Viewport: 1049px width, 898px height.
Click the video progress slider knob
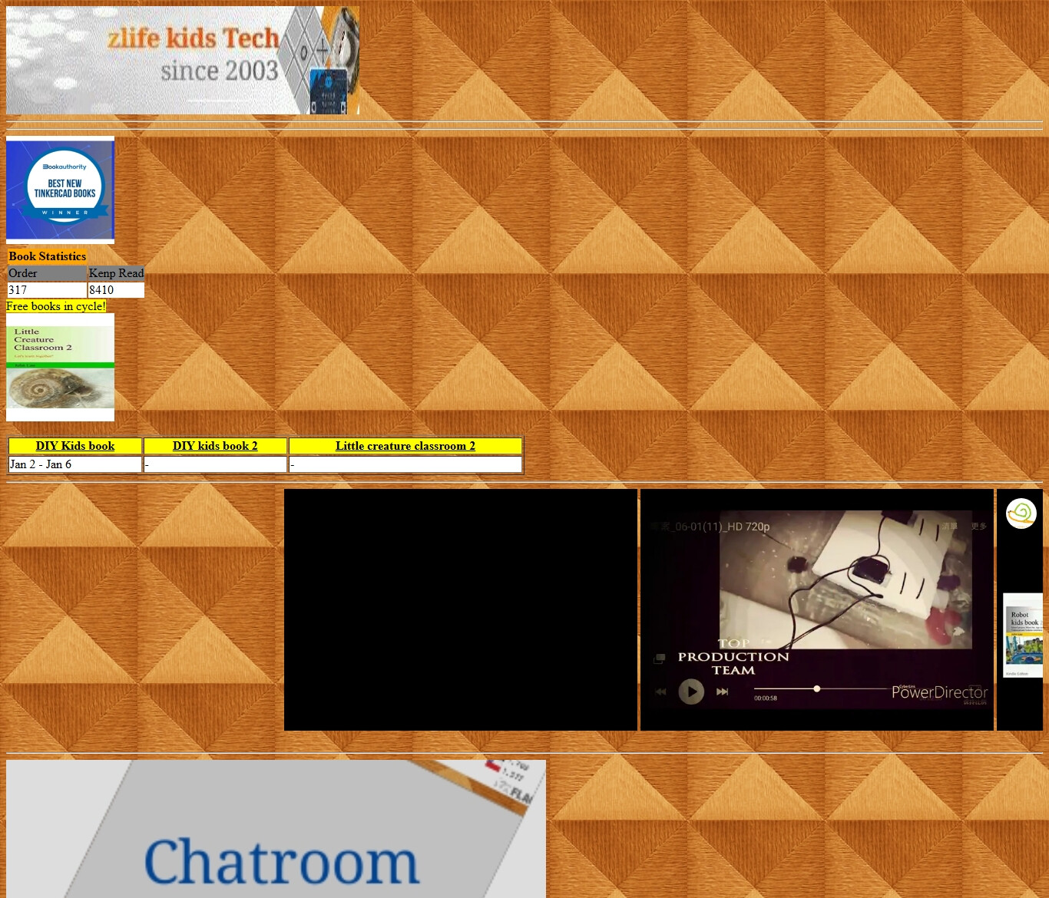tap(817, 688)
